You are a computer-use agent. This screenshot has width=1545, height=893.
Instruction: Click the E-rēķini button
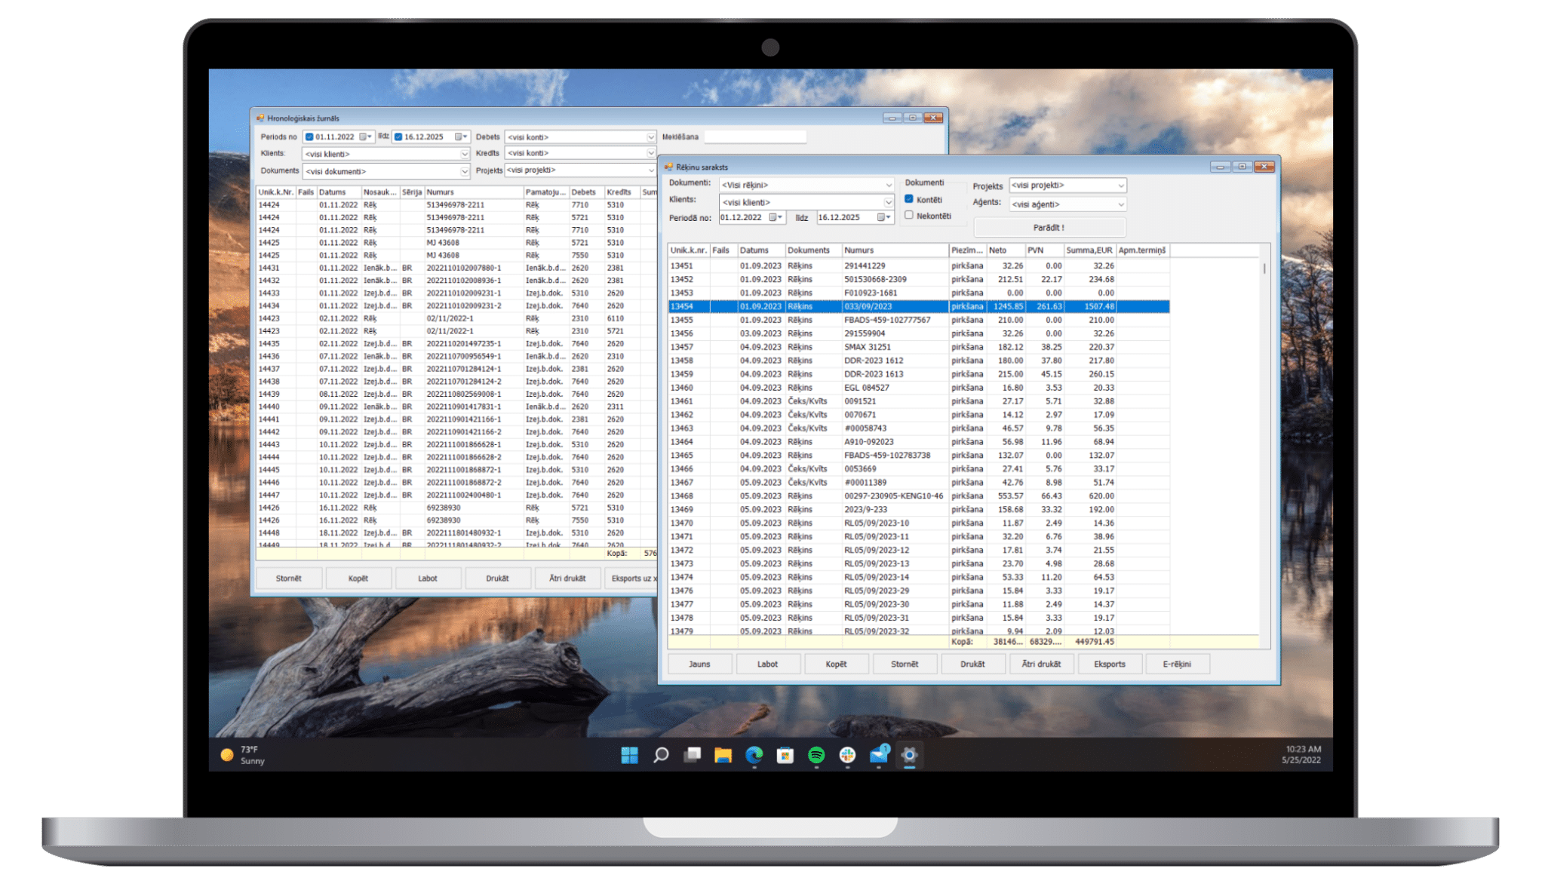click(1177, 664)
